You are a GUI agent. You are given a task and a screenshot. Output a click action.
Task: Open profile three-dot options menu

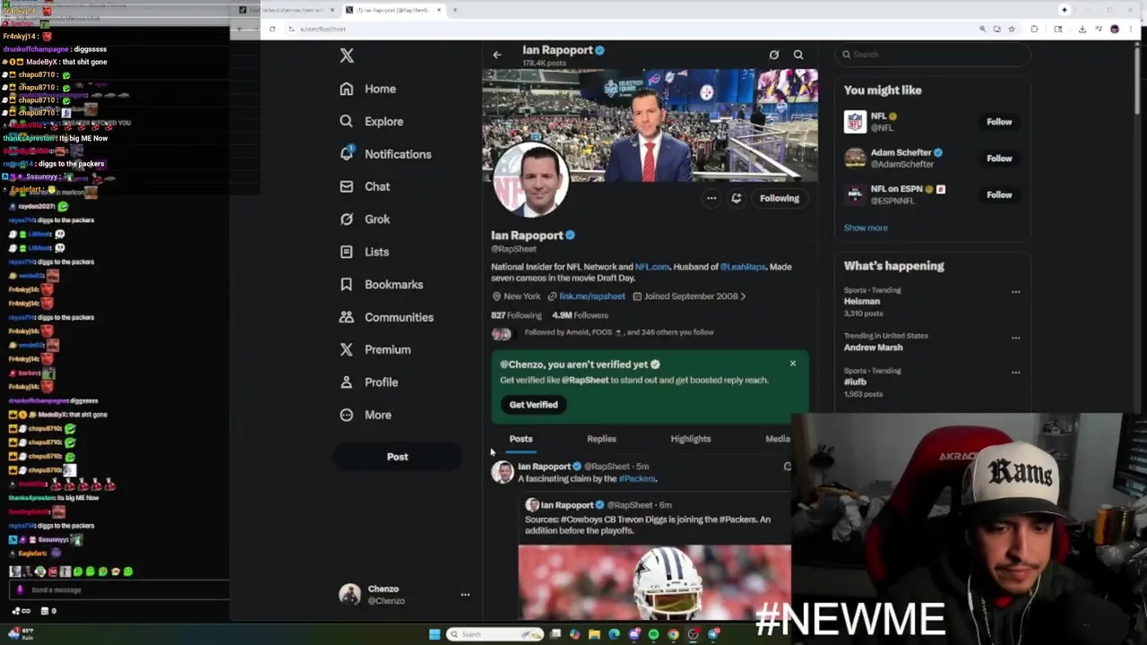711,198
